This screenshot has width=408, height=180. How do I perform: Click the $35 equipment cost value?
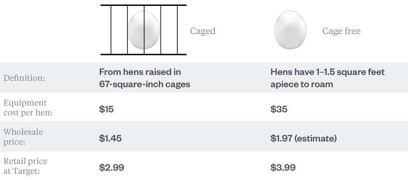coord(279,109)
